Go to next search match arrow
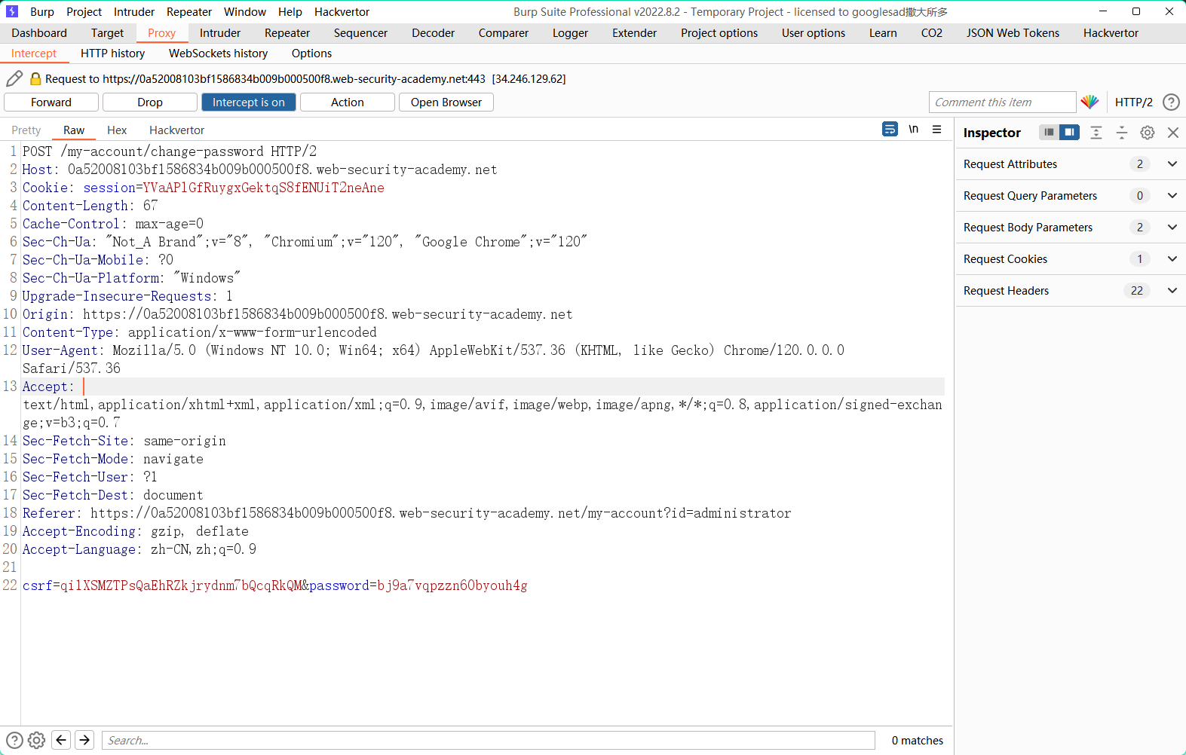Viewport: 1186px width, 755px height. pyautogui.click(x=84, y=740)
